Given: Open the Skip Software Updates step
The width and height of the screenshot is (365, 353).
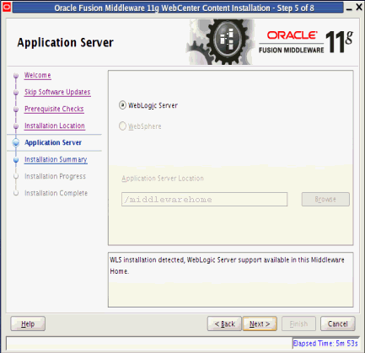Looking at the screenshot, I should [x=57, y=92].
